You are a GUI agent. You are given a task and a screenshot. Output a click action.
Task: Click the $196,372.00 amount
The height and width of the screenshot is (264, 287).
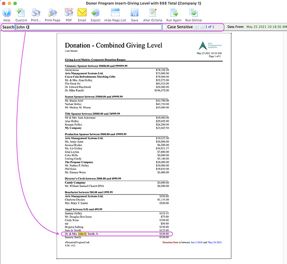click(x=162, y=90)
